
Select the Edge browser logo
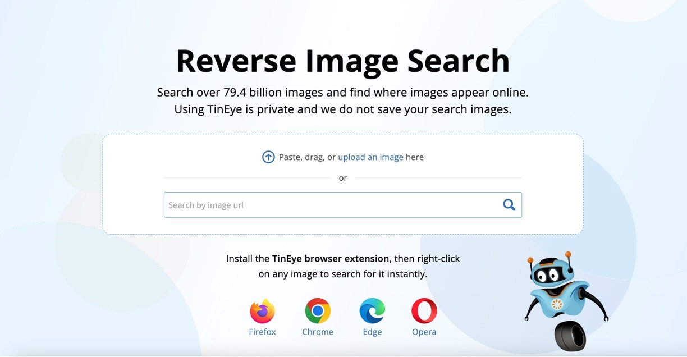(x=372, y=311)
